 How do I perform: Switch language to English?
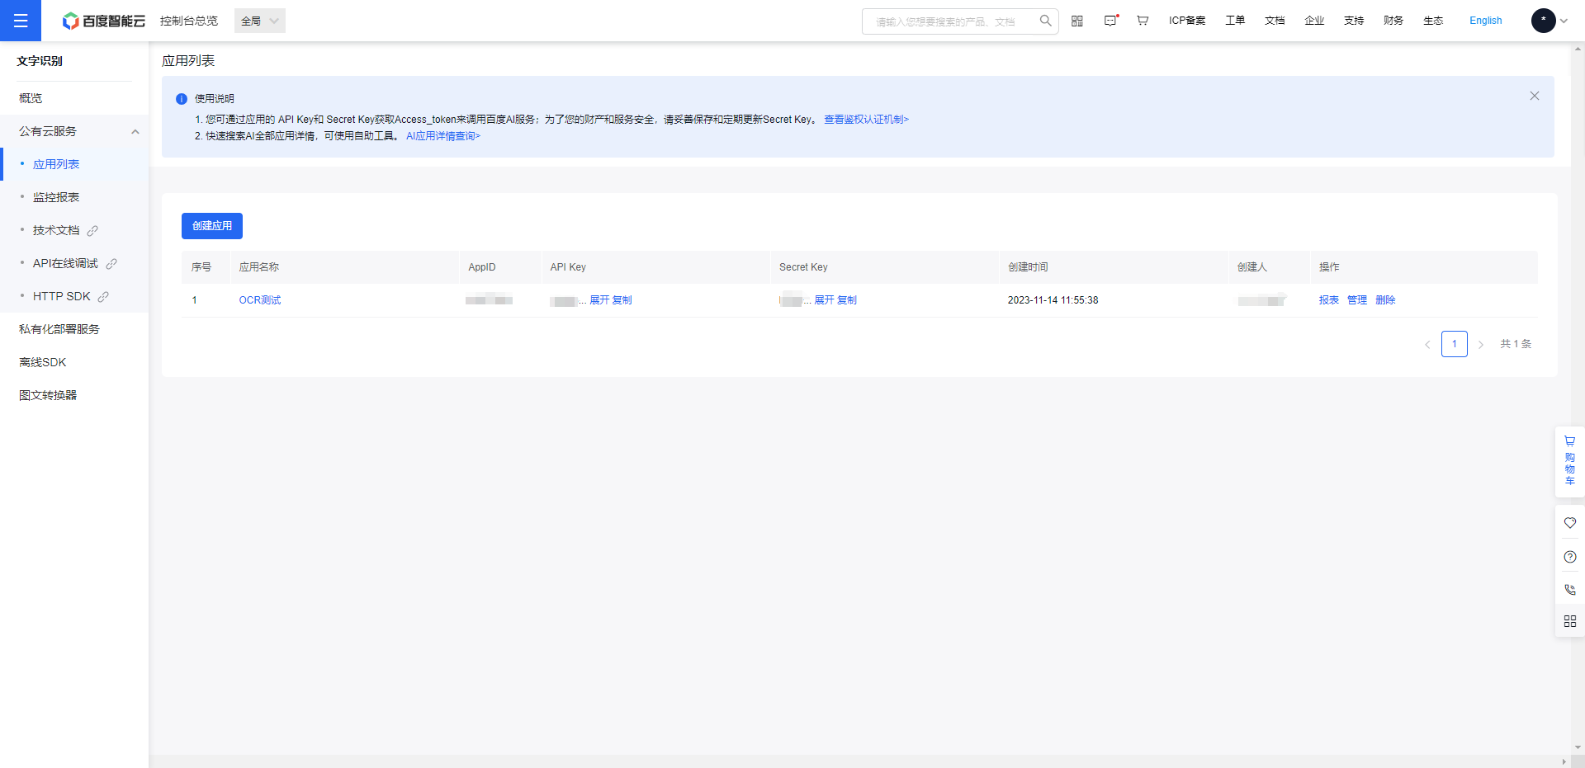coord(1486,21)
